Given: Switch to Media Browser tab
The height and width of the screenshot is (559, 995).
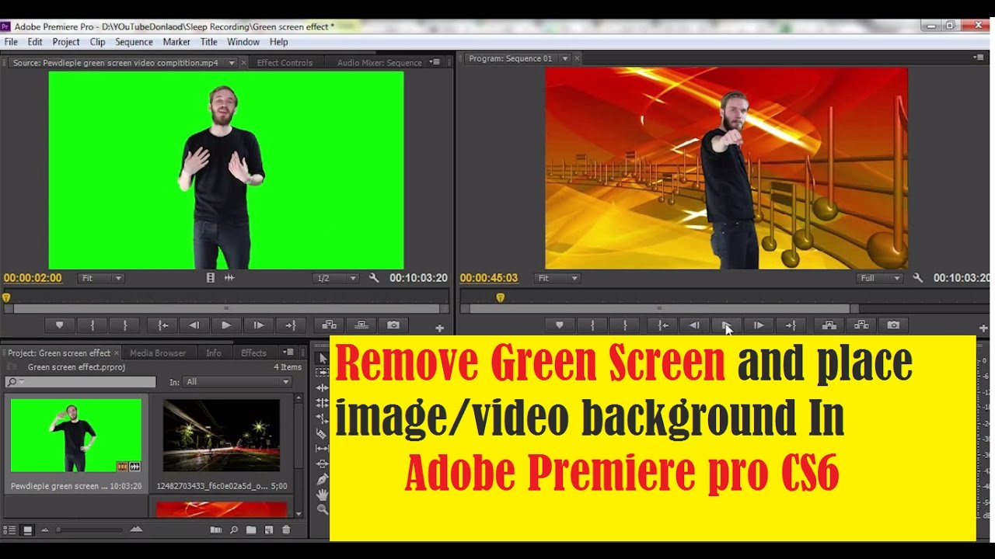Looking at the screenshot, I should [158, 352].
